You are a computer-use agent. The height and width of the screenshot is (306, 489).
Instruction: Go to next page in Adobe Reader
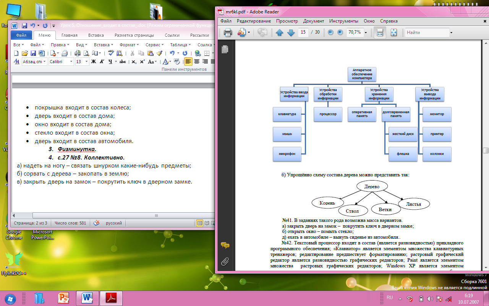[x=291, y=33]
